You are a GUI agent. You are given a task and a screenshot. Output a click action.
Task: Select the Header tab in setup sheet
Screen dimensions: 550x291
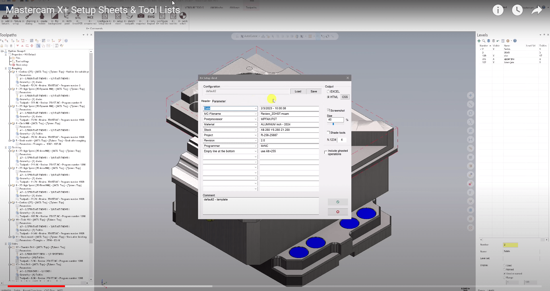(x=206, y=101)
